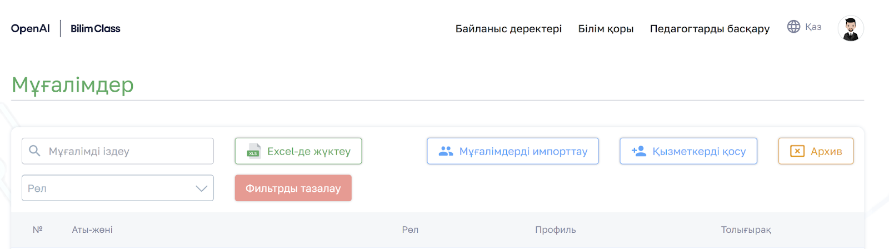Go to BilimClass home via logo

(96, 28)
